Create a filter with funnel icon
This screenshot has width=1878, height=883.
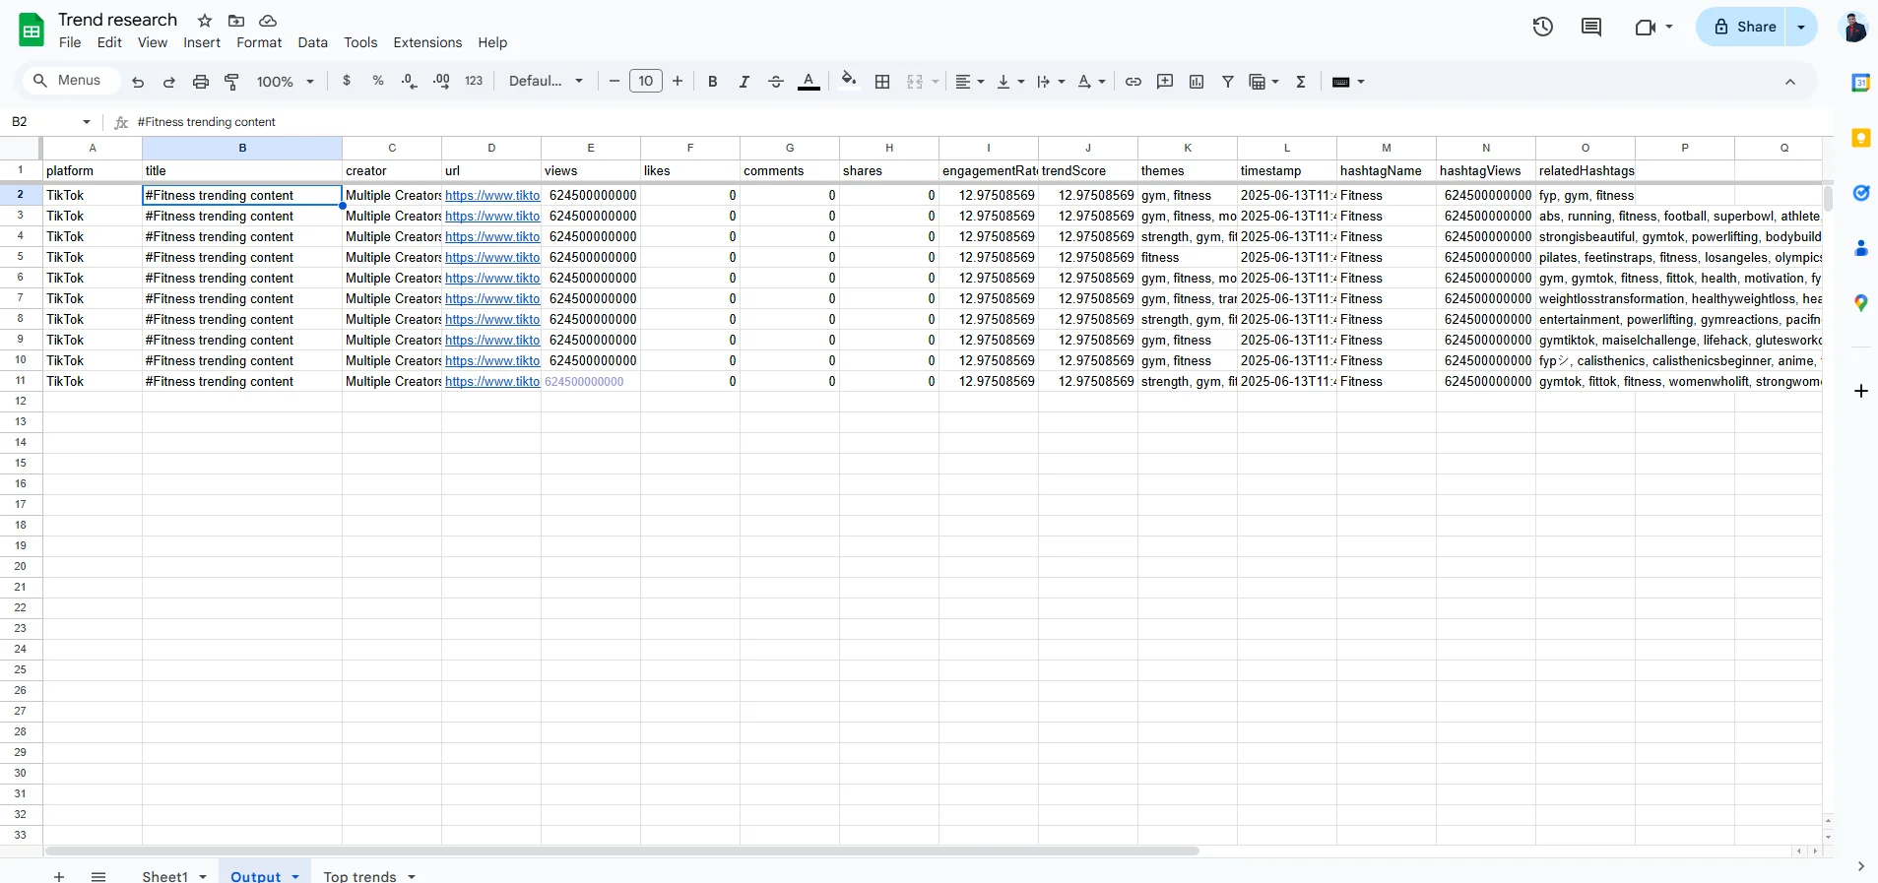[1228, 82]
